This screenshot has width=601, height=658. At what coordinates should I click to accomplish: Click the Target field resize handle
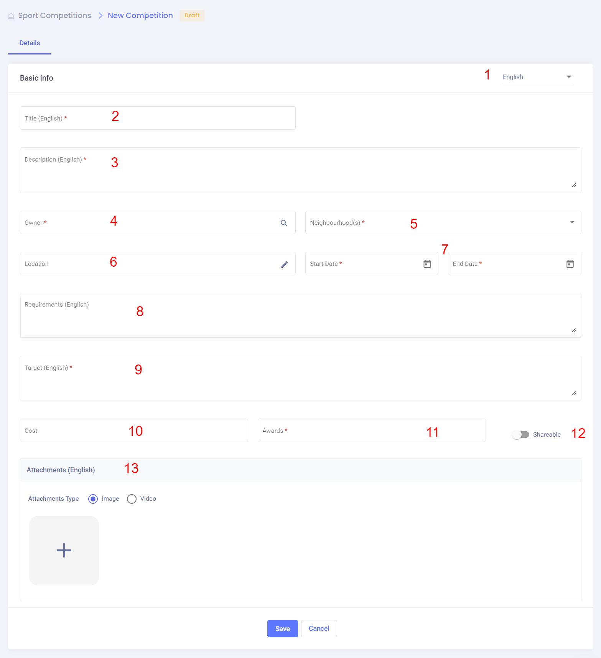(573, 393)
